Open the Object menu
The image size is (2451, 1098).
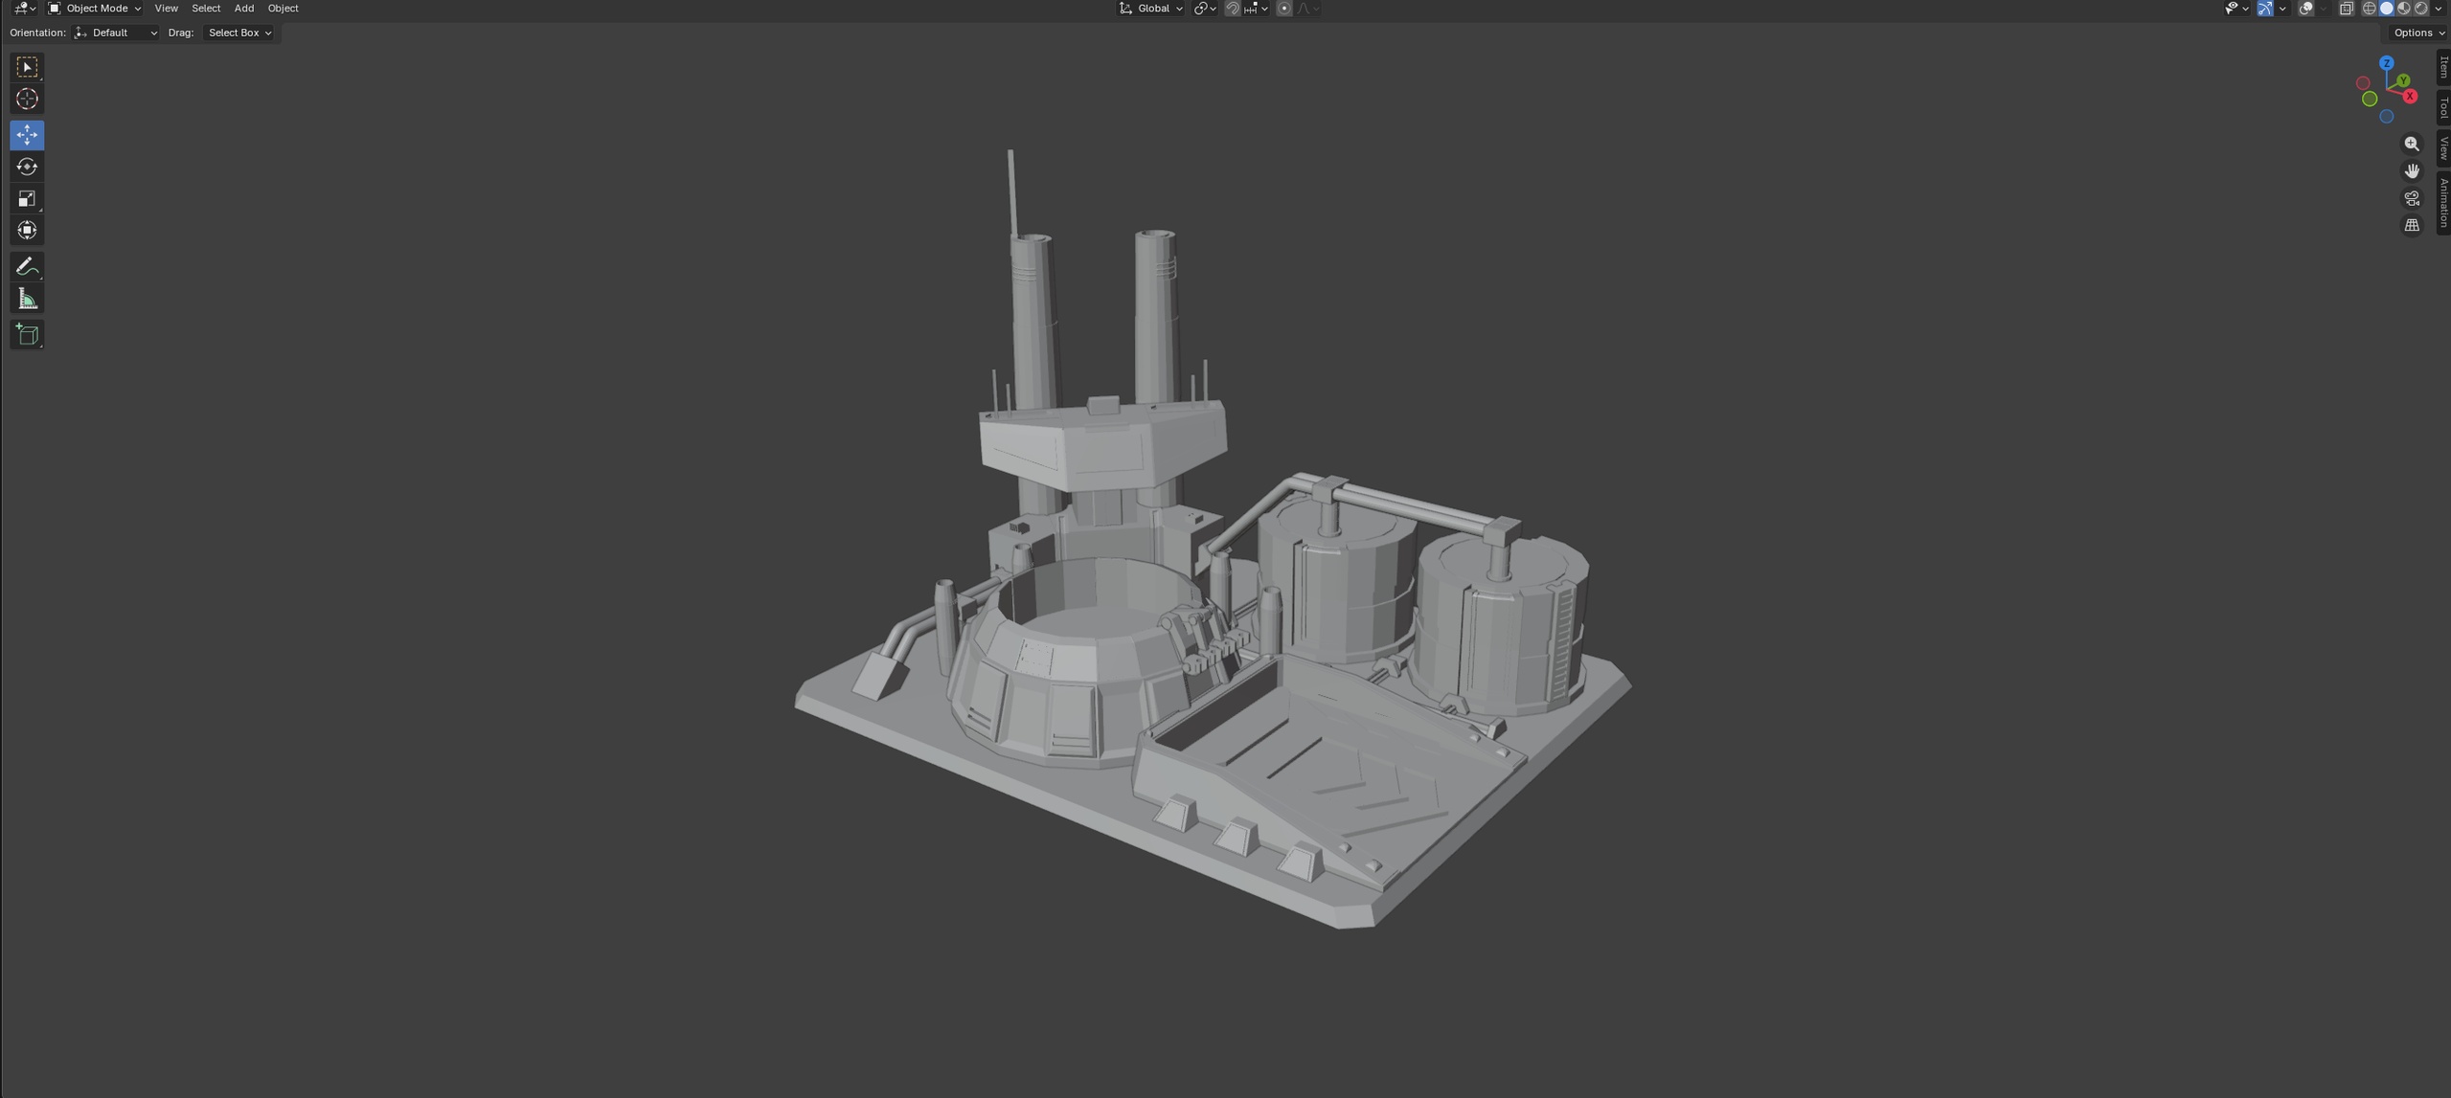(283, 9)
